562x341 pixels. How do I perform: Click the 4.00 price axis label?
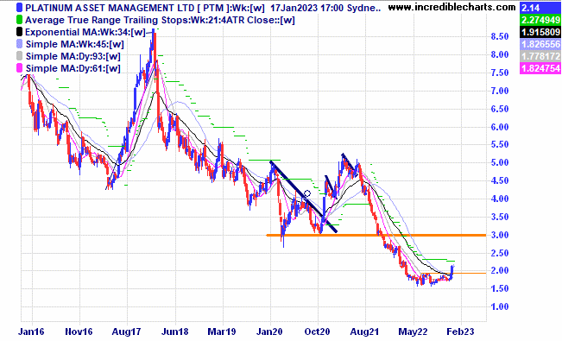click(500, 199)
